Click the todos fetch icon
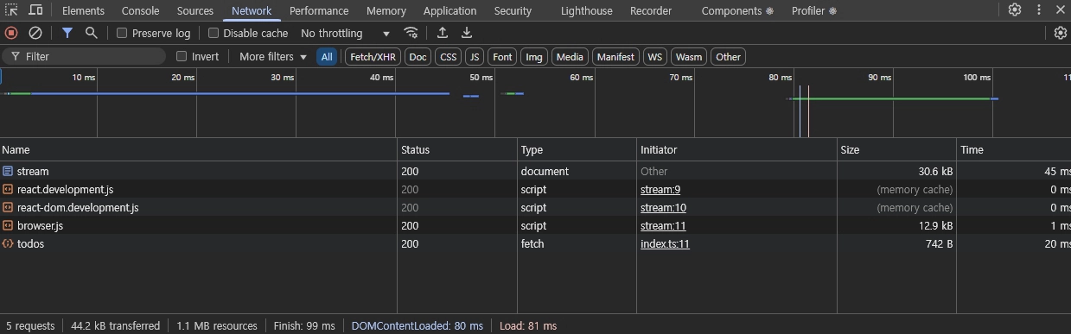Screen dimensions: 1071x334 [8, 243]
